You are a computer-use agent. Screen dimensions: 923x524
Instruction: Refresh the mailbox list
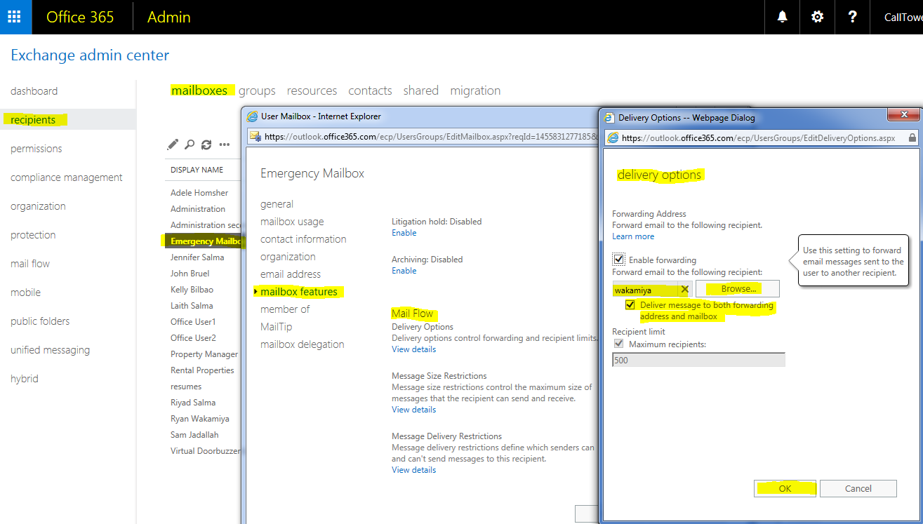pyautogui.click(x=206, y=145)
